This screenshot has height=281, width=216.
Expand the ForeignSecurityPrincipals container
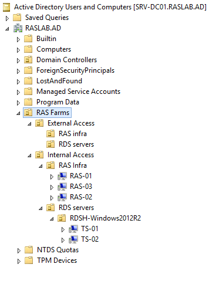coord(18,71)
